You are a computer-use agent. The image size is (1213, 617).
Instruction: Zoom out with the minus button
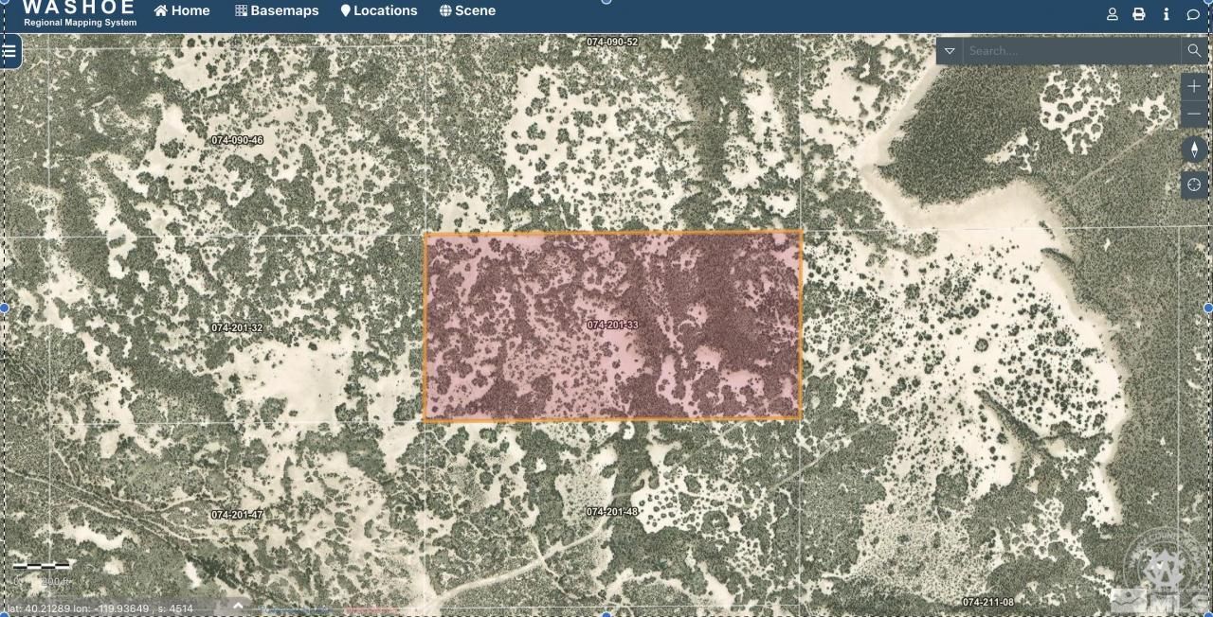[x=1194, y=114]
